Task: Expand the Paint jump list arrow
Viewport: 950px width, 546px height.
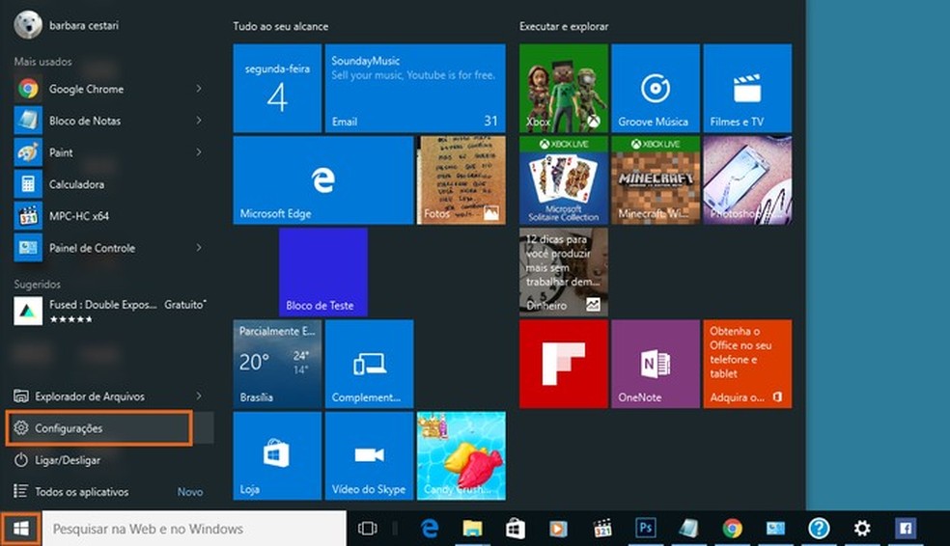Action: point(199,152)
